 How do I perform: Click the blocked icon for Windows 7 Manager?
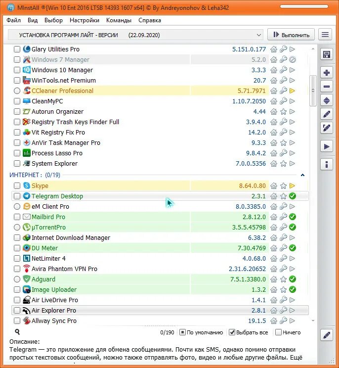coord(293,60)
